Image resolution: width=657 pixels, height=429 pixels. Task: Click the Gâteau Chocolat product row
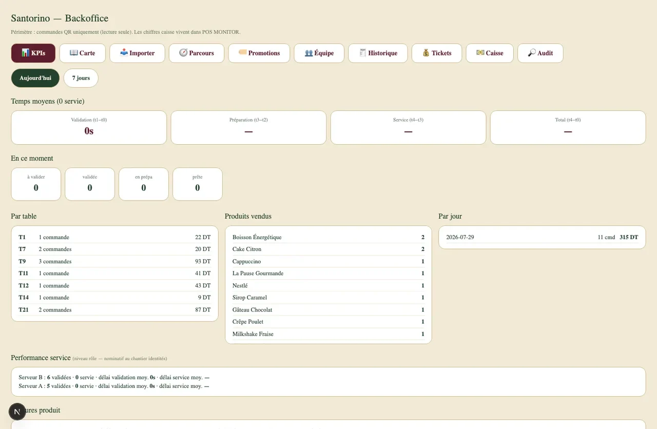pyautogui.click(x=328, y=309)
